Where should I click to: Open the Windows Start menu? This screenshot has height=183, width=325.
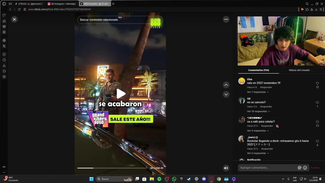click(x=91, y=179)
